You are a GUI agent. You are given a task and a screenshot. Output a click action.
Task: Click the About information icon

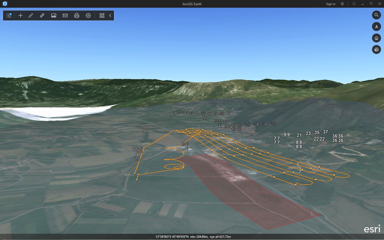coord(342,4)
